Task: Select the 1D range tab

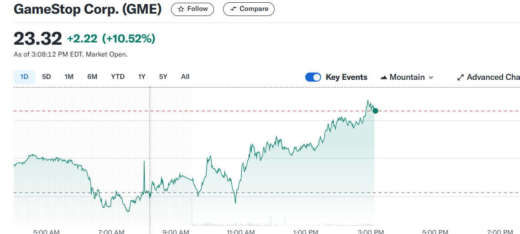Action: coord(24,77)
